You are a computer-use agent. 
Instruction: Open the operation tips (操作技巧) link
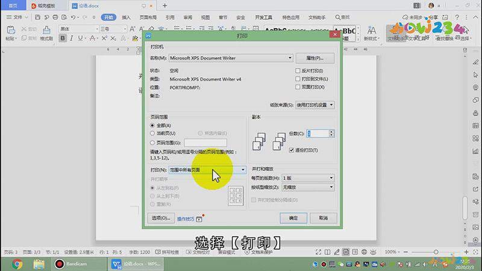186,219
